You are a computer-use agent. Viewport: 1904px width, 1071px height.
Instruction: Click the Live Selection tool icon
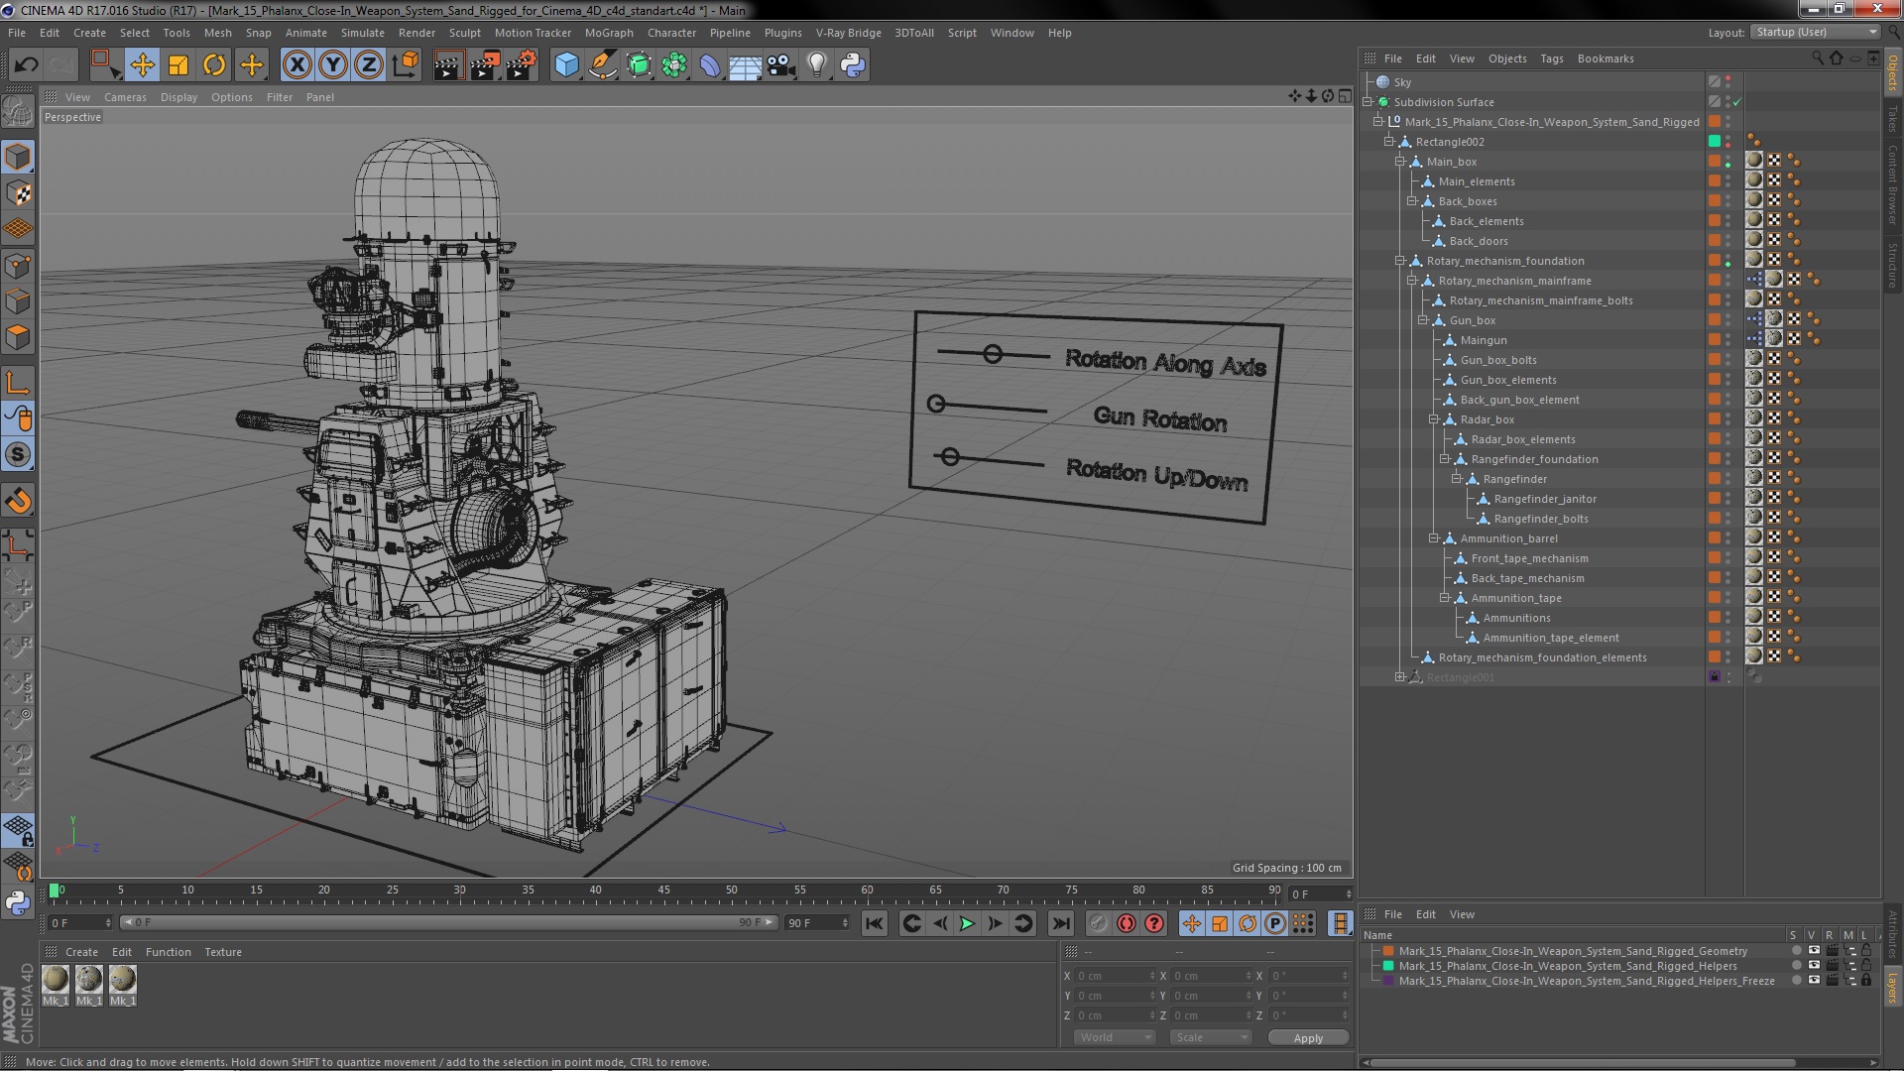click(105, 65)
